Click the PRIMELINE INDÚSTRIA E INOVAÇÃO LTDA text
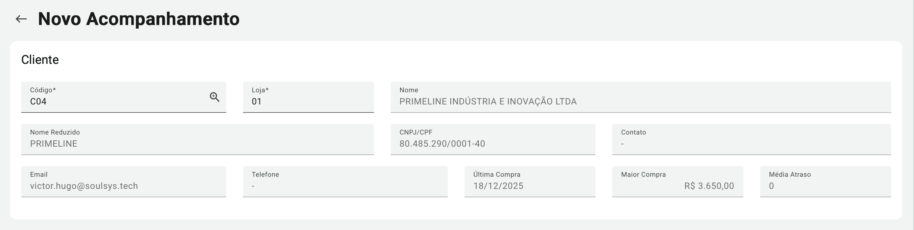The width and height of the screenshot is (914, 230). (488, 102)
